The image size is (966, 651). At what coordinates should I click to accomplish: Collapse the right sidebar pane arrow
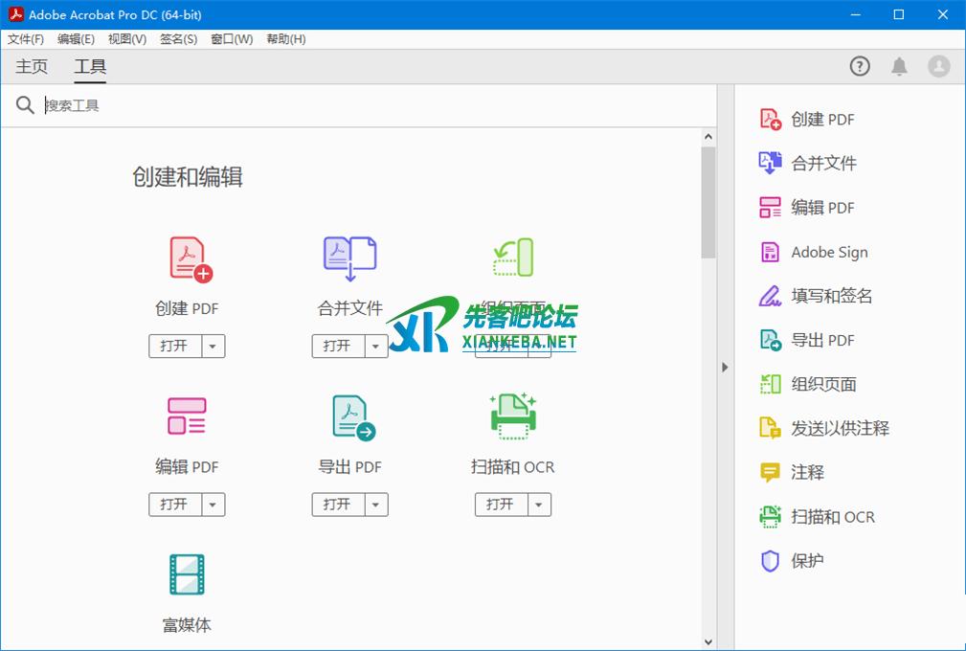pyautogui.click(x=725, y=367)
